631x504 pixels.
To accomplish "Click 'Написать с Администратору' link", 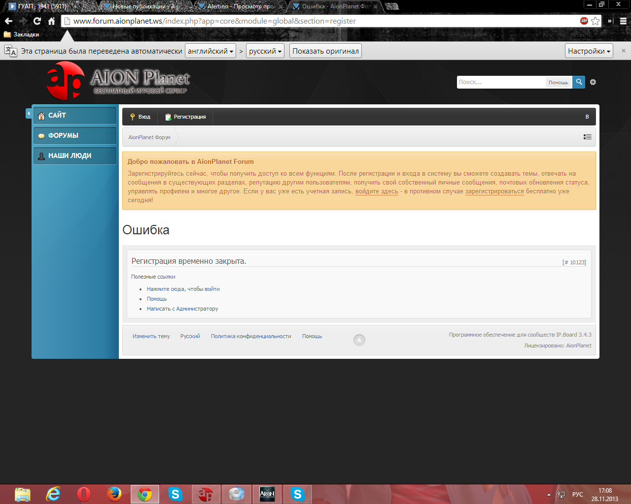I will [x=182, y=309].
